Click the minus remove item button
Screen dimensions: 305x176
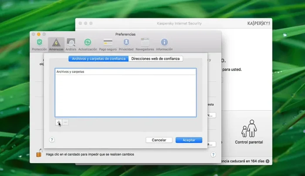[x=65, y=122]
